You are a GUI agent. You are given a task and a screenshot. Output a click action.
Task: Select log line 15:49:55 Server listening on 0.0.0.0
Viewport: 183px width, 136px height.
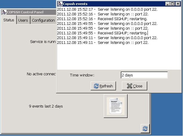click(107, 24)
